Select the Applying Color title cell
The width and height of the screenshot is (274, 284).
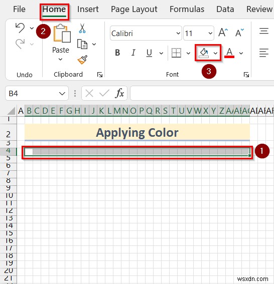(x=137, y=132)
